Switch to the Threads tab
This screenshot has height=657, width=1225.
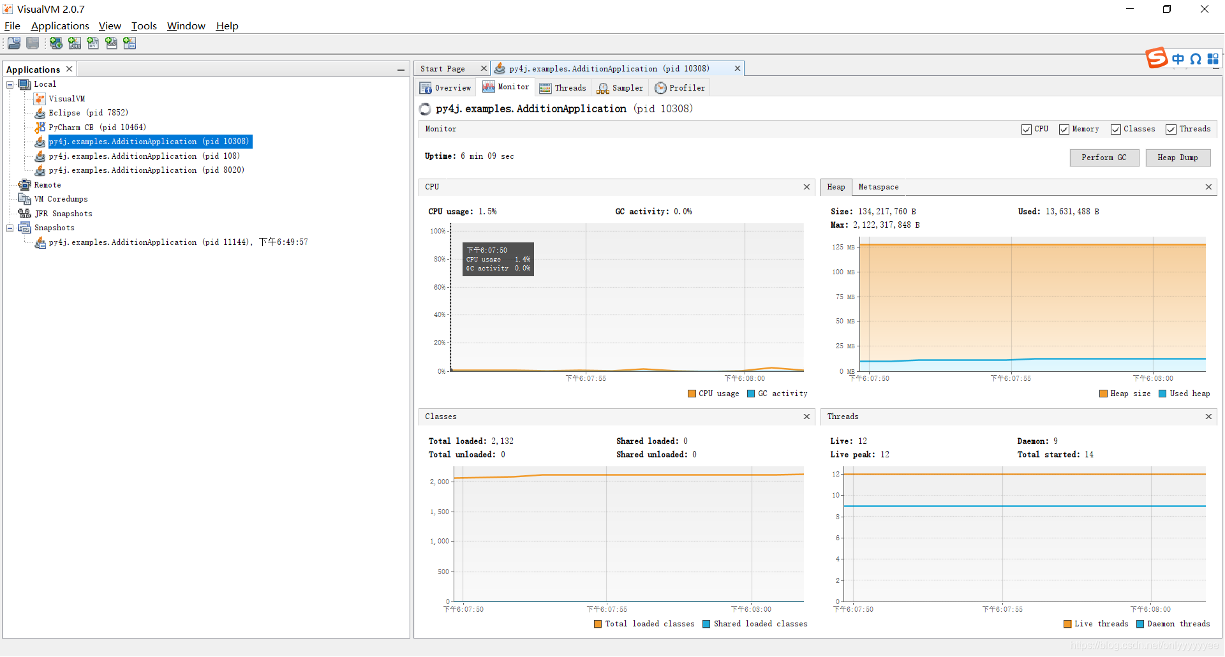pyautogui.click(x=562, y=88)
